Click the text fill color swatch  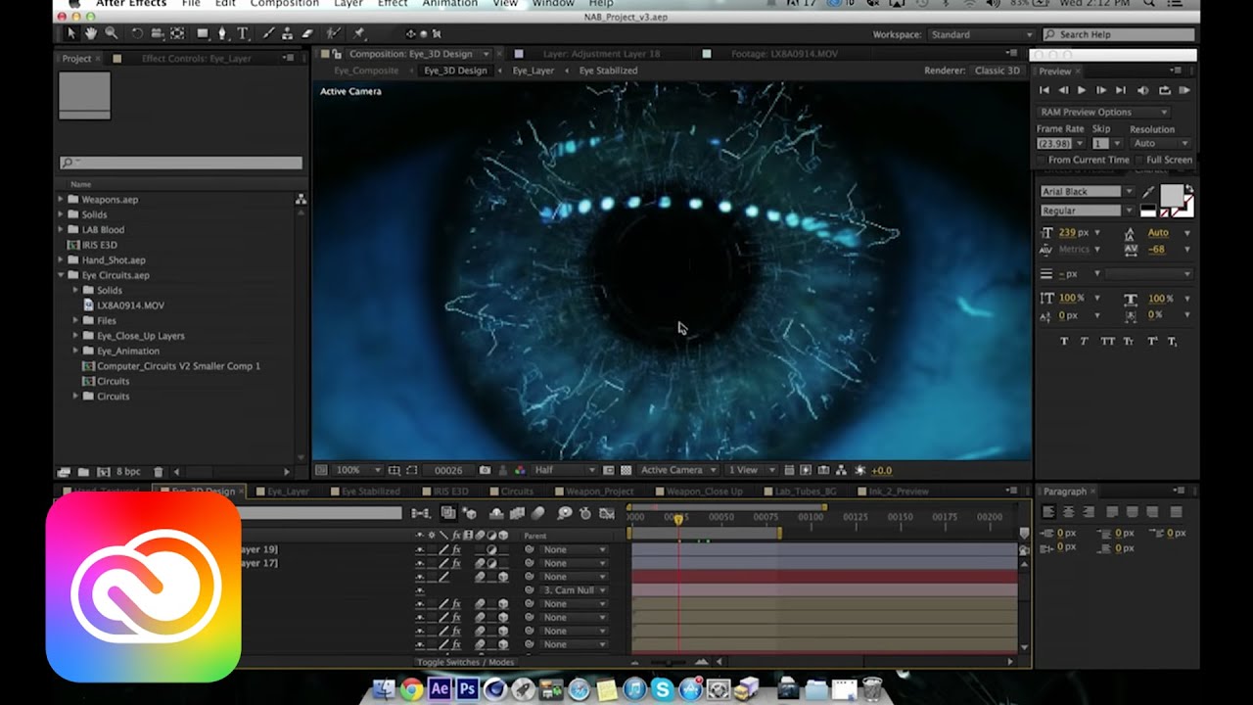[1170, 195]
